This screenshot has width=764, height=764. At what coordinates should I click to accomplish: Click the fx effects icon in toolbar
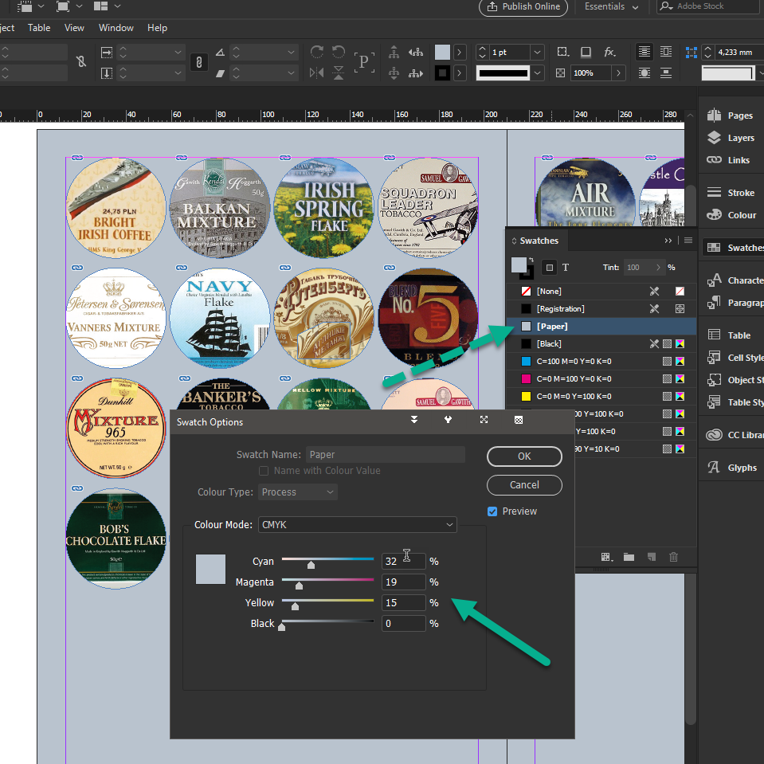[609, 52]
